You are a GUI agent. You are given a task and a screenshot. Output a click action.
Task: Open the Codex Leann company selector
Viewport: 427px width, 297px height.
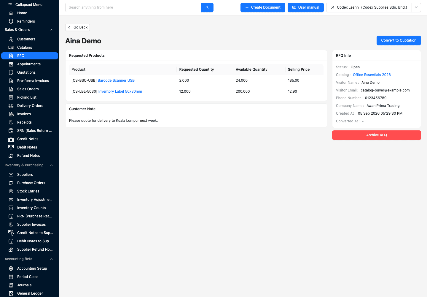(369, 7)
